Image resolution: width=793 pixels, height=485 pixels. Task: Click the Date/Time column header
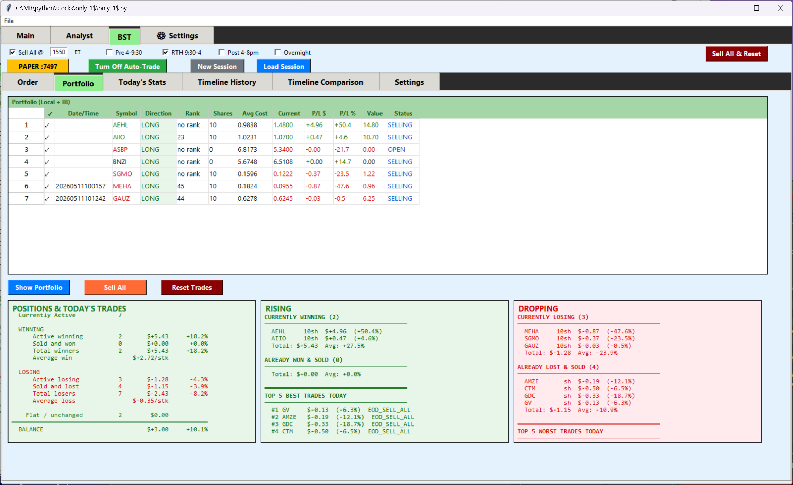pyautogui.click(x=83, y=113)
